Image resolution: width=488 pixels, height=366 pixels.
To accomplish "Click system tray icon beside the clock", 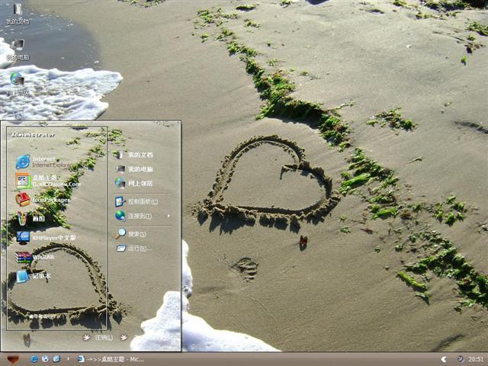I will pyautogui.click(x=461, y=359).
